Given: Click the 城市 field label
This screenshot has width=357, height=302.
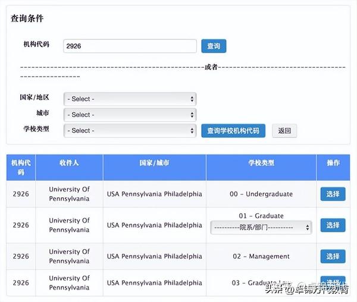Looking at the screenshot, I should tap(43, 113).
